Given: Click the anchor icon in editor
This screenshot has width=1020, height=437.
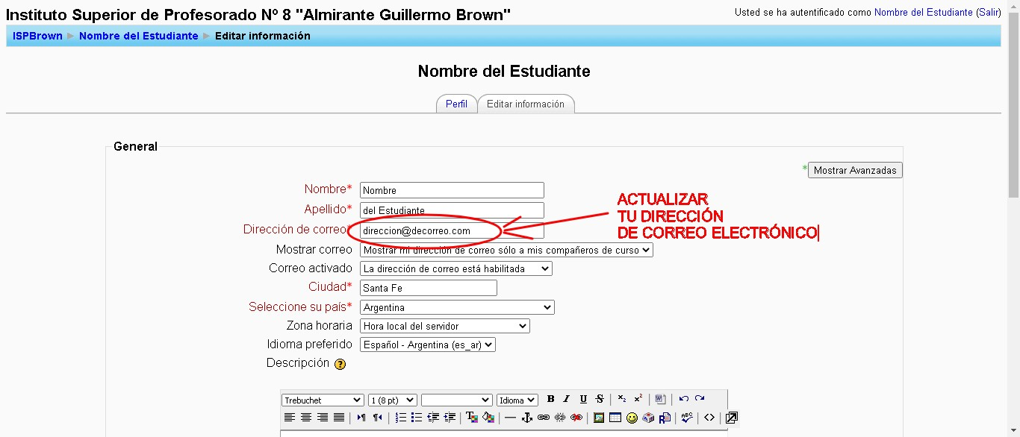Looking at the screenshot, I should click(x=526, y=418).
